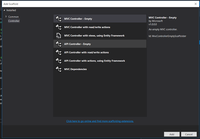The height and width of the screenshot is (139, 200).
Task: Select the Common category
Action: pyautogui.click(x=13, y=17)
